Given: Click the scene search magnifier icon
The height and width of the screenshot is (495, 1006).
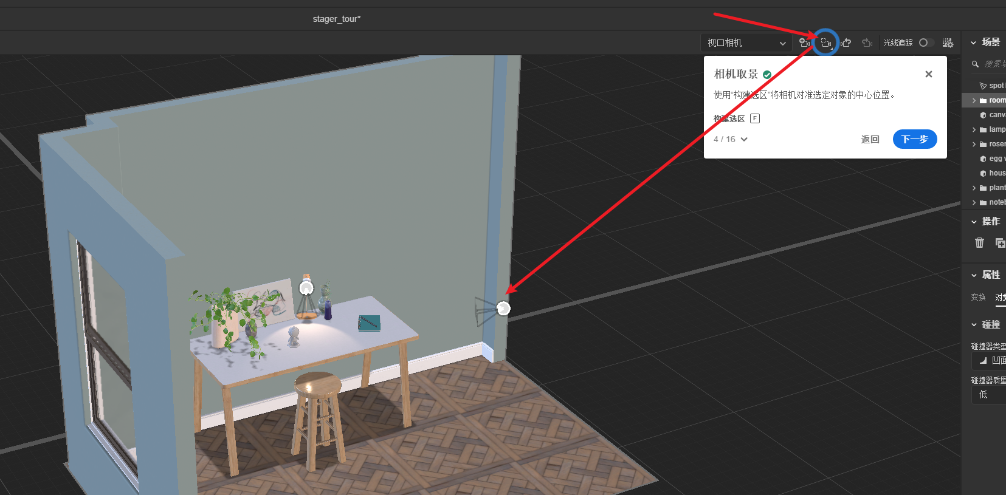Looking at the screenshot, I should coord(975,64).
